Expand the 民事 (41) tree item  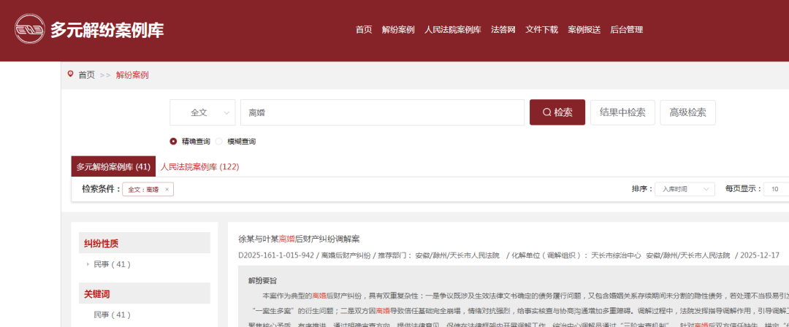point(88,264)
